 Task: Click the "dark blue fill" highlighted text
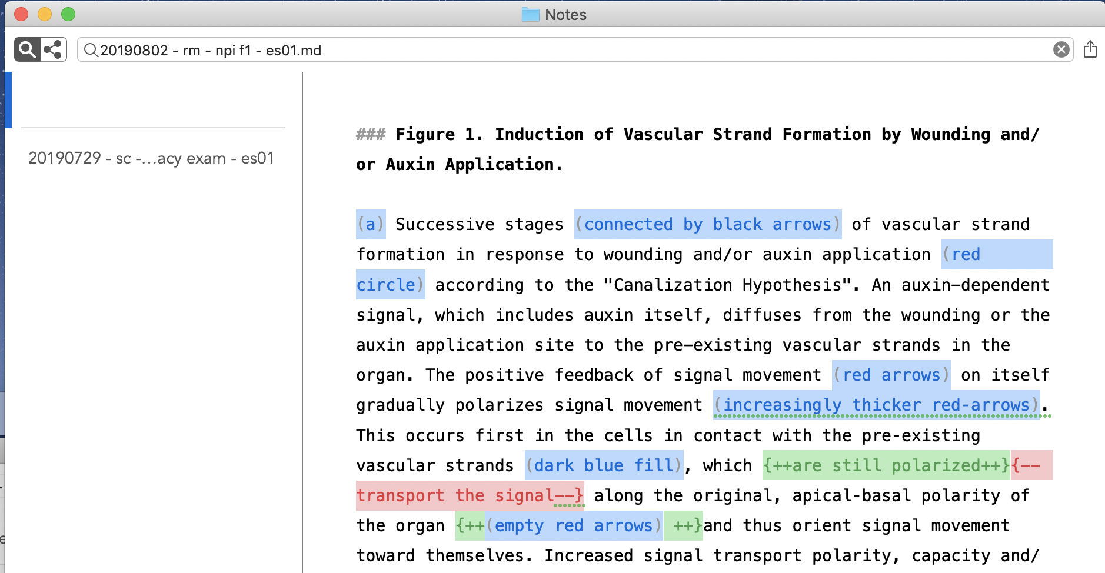click(604, 465)
